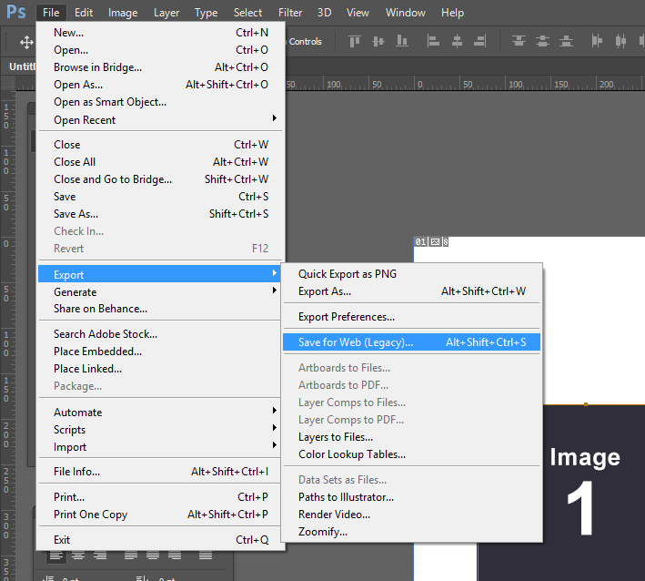Click the Align left edges icon
The image size is (645, 581).
pyautogui.click(x=435, y=41)
